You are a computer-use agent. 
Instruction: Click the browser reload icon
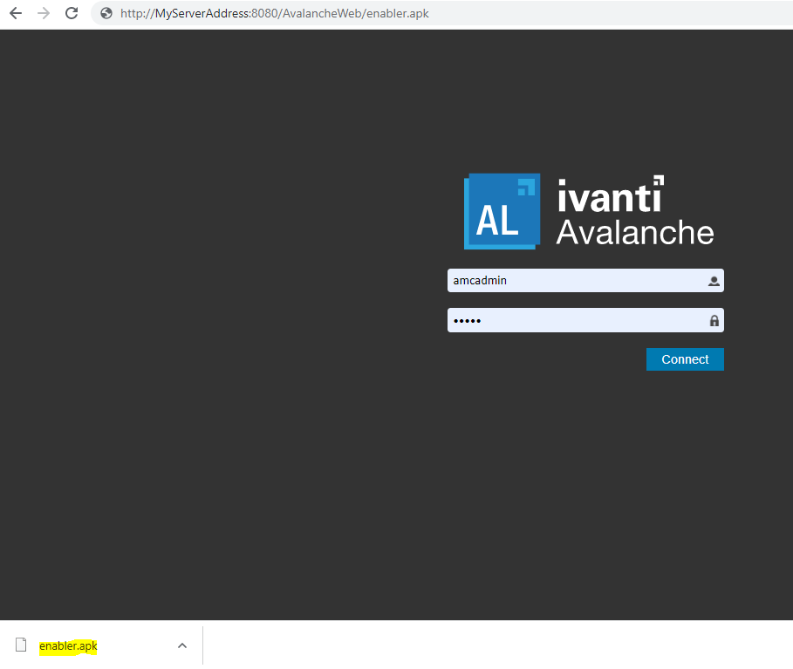coord(72,13)
